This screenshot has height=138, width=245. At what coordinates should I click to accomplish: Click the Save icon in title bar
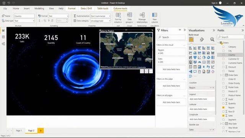click(4, 3)
